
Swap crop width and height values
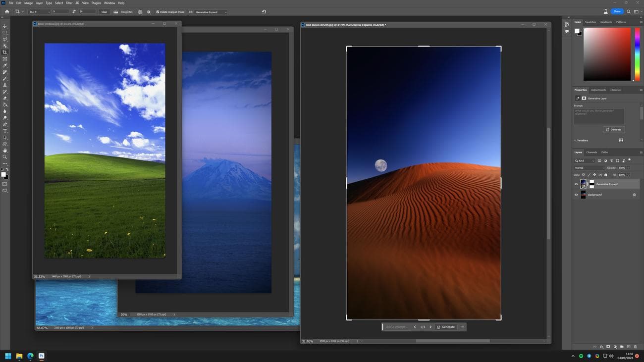point(74,12)
